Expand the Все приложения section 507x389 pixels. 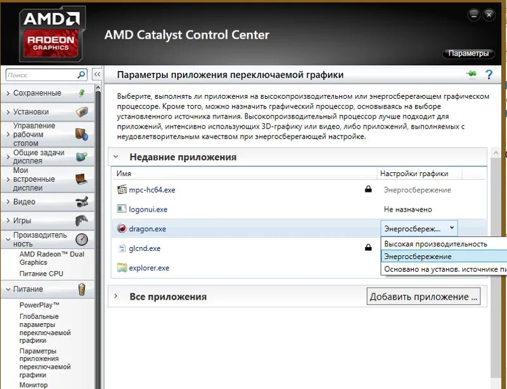click(x=116, y=297)
